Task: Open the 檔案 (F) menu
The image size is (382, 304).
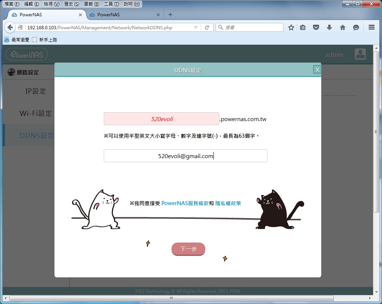Action: pos(12,4)
